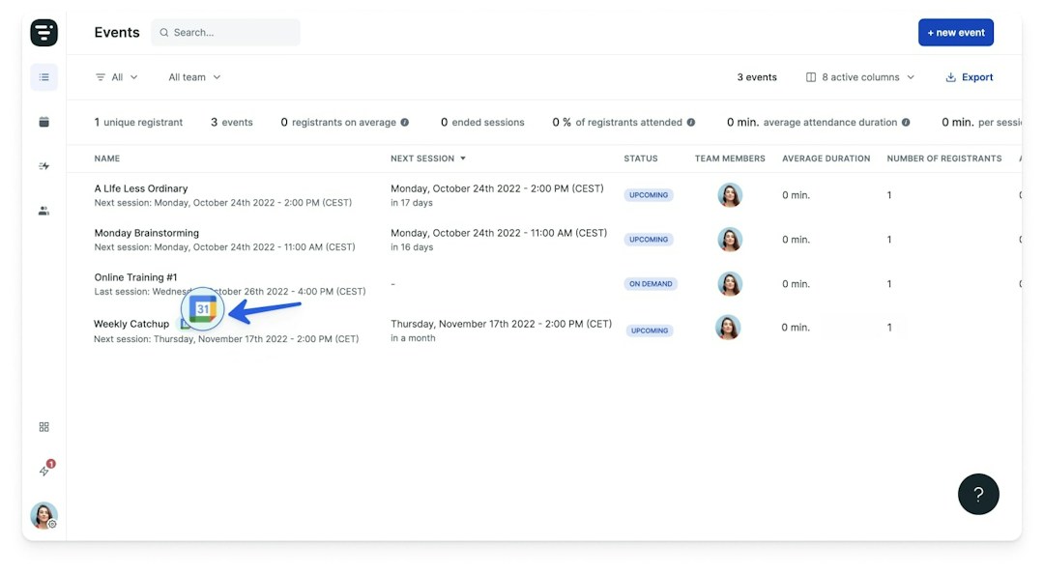Viewport: 1044px width, 574px height.
Task: Click team member avatar for Monday Brainstorming
Action: point(730,239)
